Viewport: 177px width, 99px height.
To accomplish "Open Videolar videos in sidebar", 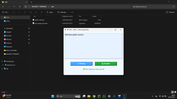I will point(15,43).
